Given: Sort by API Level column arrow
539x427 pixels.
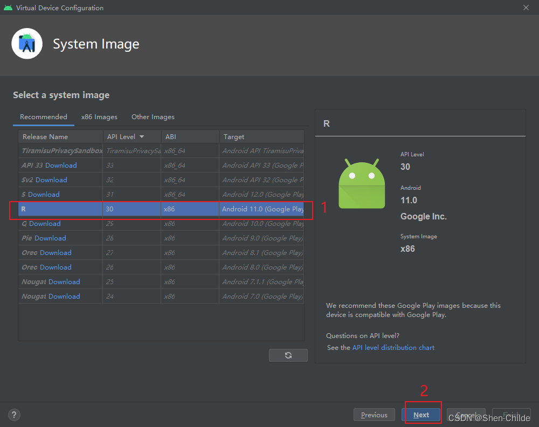Looking at the screenshot, I should pyautogui.click(x=142, y=136).
